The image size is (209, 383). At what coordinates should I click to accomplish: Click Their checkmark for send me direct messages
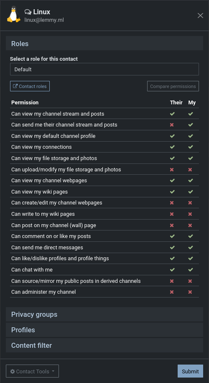pyautogui.click(x=172, y=247)
